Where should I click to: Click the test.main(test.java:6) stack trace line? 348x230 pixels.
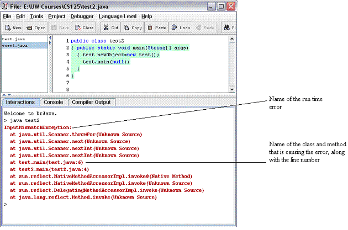click(49, 162)
